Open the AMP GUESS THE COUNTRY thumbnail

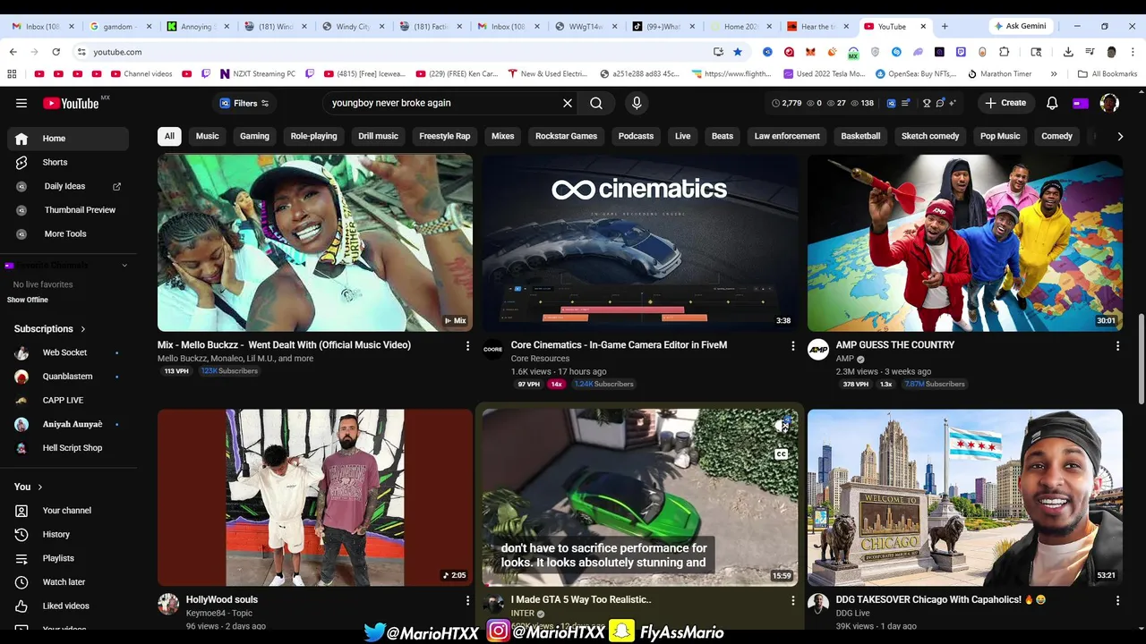coord(964,242)
